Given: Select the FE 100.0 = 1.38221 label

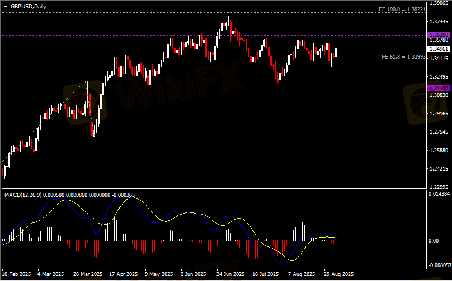Looking at the screenshot, I should tap(402, 9).
